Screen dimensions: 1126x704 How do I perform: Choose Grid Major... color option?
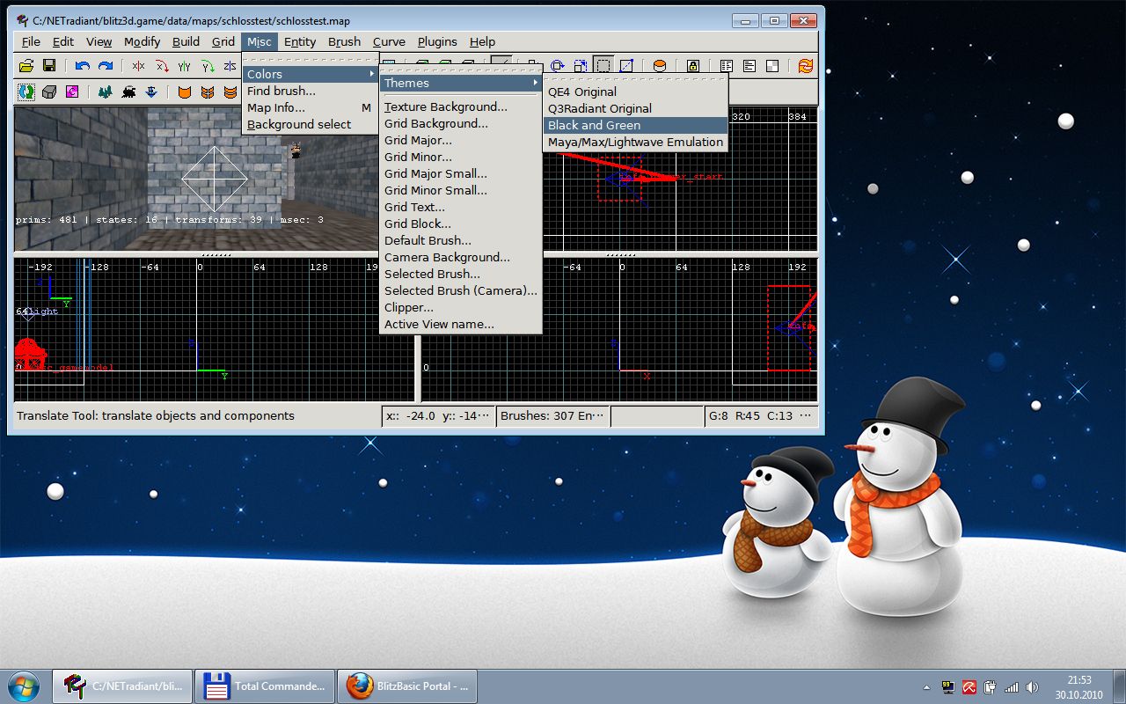point(461,140)
